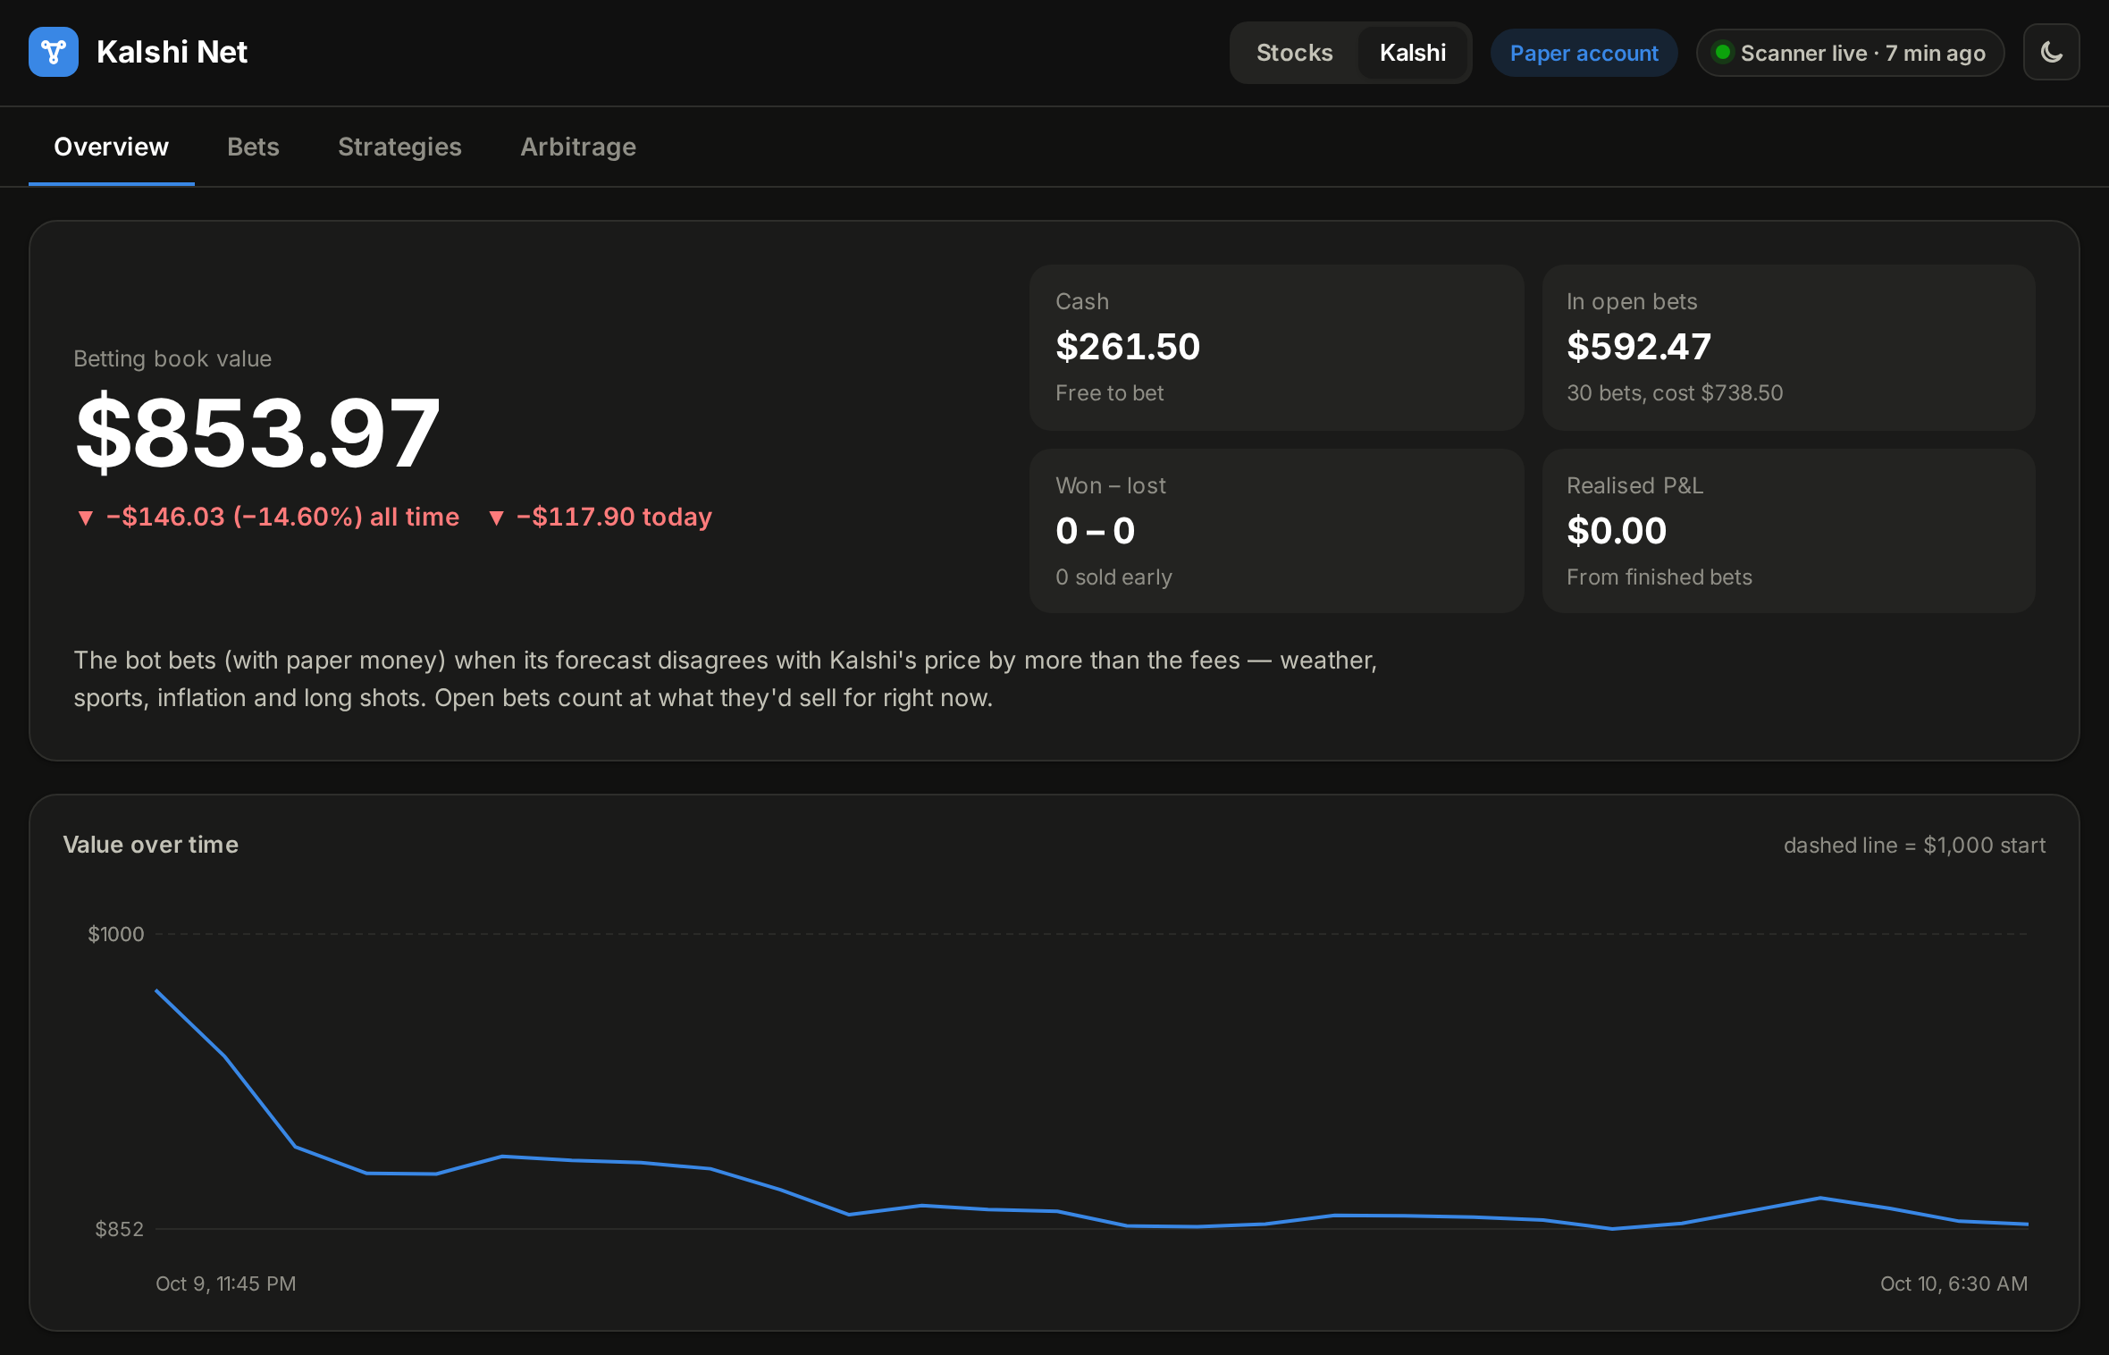
Task: Click the 'dashed line = $1,000 start' legend
Action: pyautogui.click(x=1914, y=846)
